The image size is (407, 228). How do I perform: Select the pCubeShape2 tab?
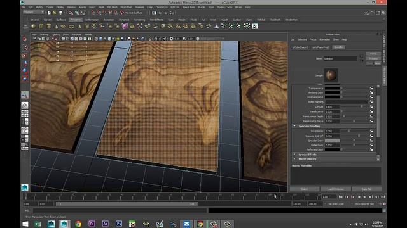click(300, 47)
